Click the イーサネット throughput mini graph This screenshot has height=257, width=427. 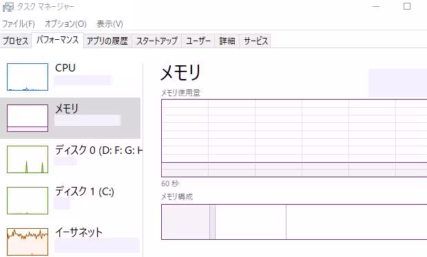[28, 242]
